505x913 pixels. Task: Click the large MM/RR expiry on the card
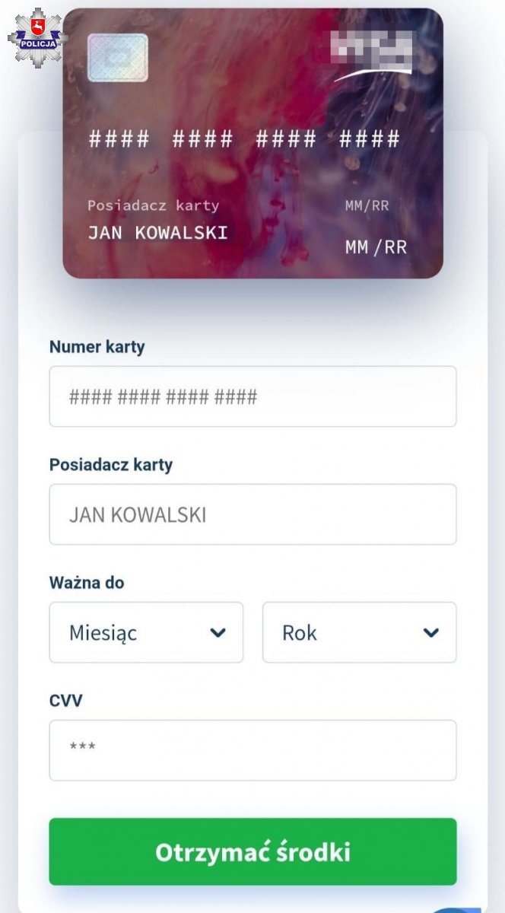(x=376, y=247)
